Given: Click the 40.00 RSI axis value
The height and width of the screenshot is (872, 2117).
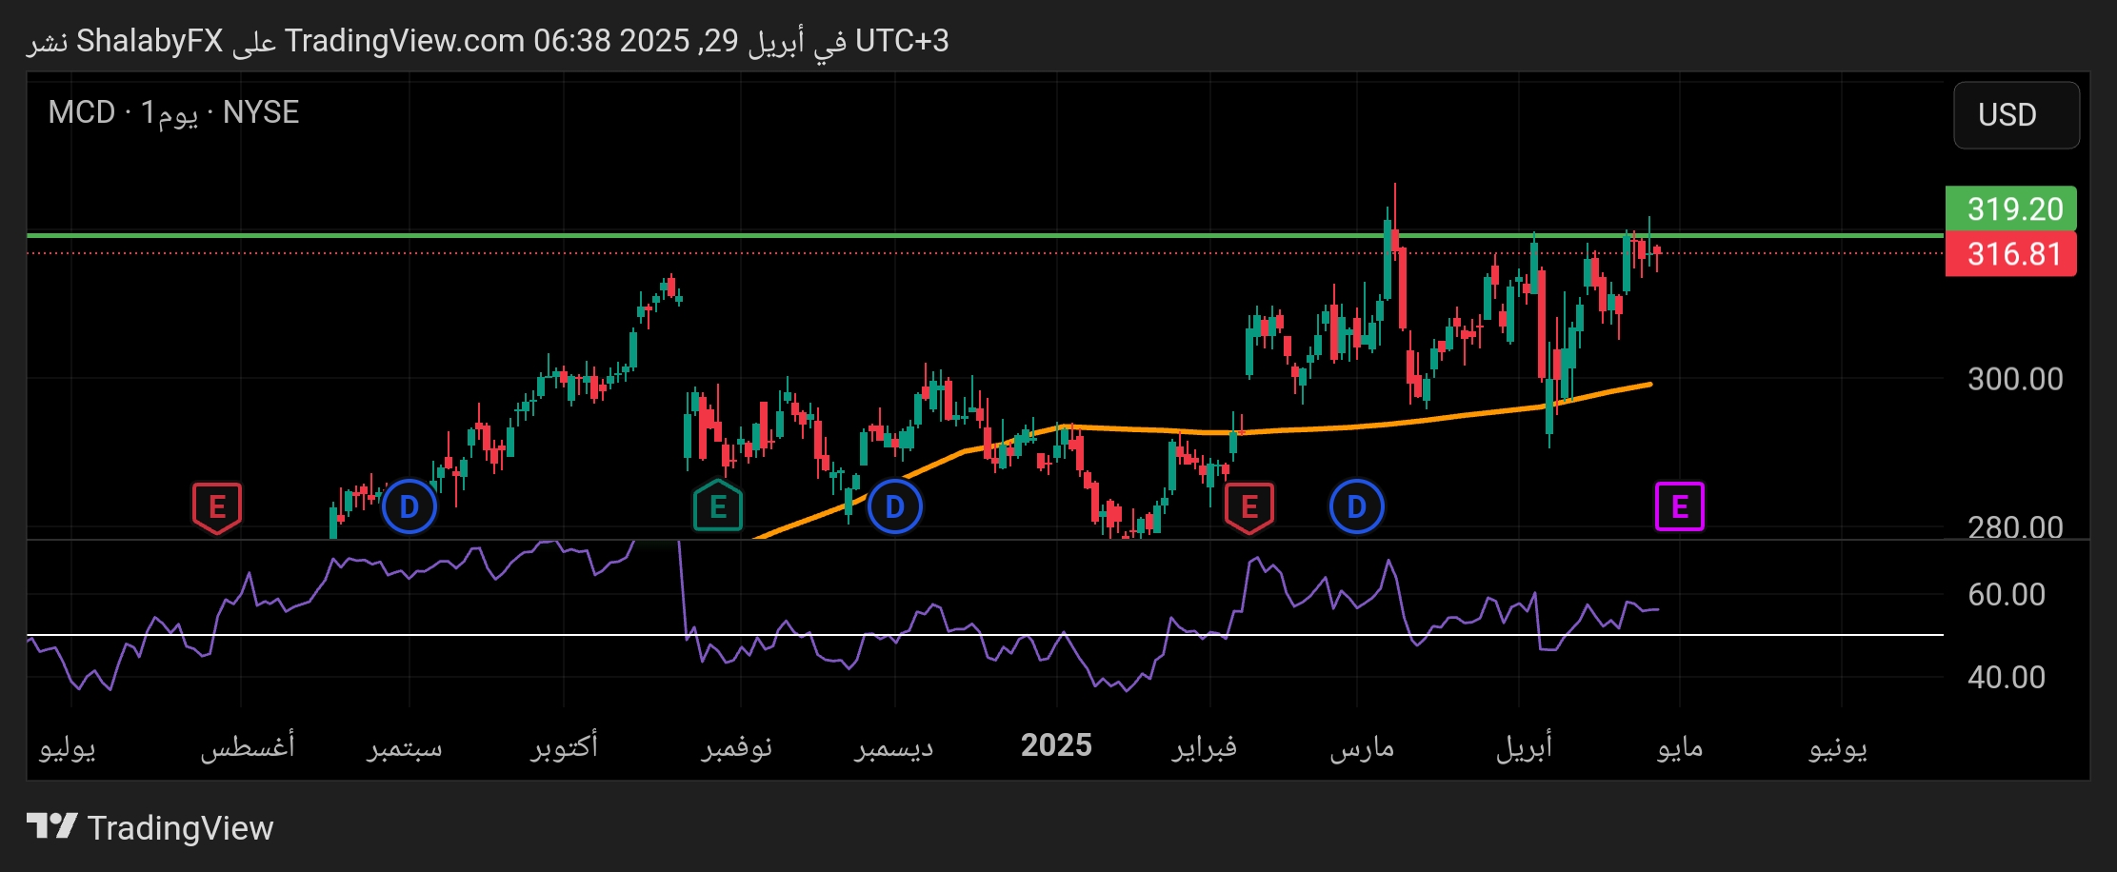Looking at the screenshot, I should (x=2007, y=677).
